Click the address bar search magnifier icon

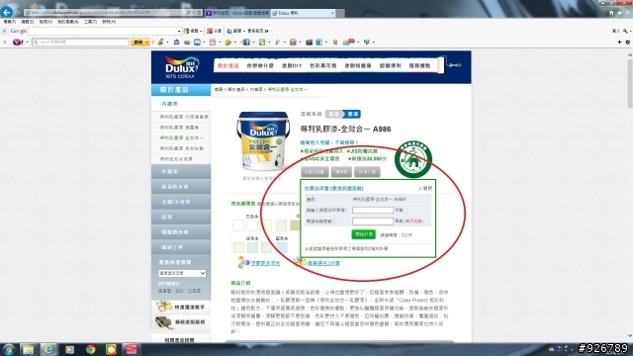click(189, 13)
